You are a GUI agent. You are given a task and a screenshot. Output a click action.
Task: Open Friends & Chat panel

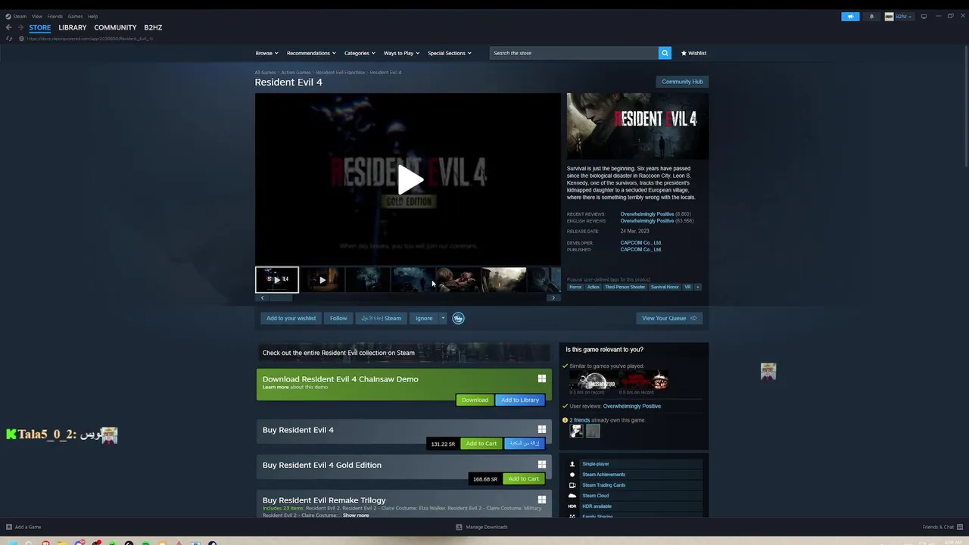[x=942, y=527]
